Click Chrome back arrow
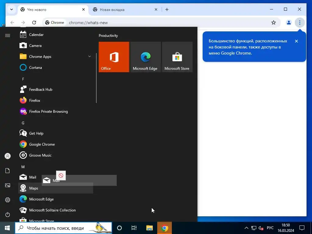The image size is (312, 234). (x=12, y=23)
